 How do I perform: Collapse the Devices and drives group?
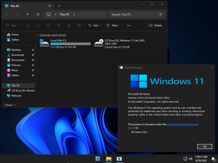38,35
